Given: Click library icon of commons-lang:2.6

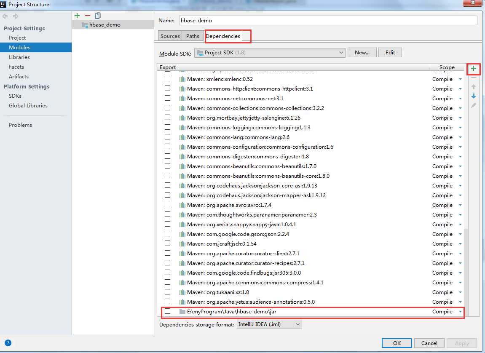Looking at the screenshot, I should (182, 137).
